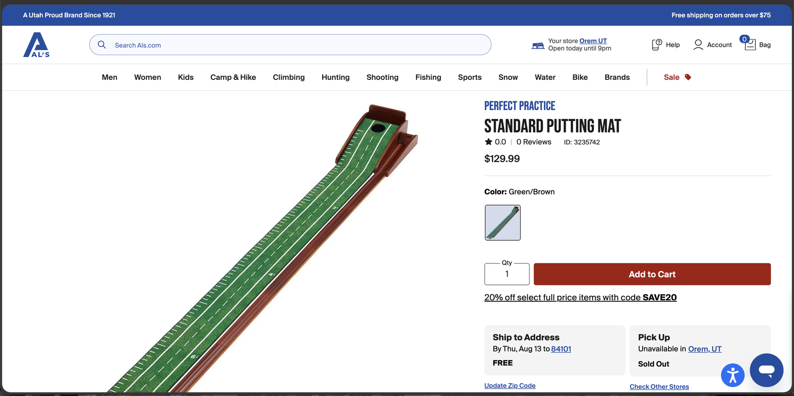Open the live chat bubble
The width and height of the screenshot is (794, 396).
(767, 370)
